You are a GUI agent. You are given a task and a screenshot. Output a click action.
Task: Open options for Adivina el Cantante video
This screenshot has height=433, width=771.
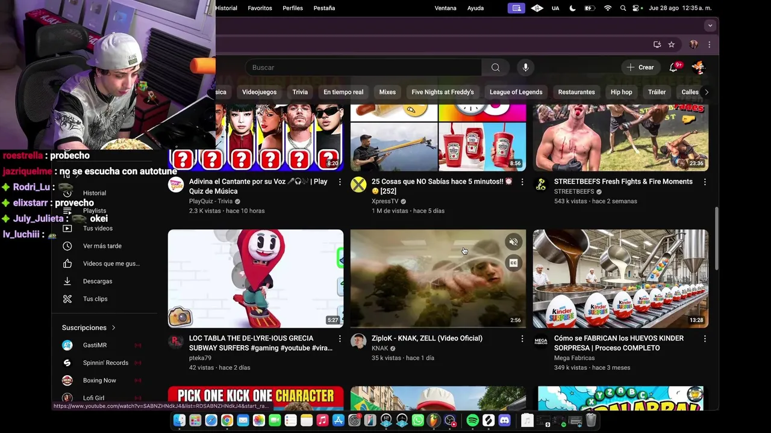coord(340,182)
